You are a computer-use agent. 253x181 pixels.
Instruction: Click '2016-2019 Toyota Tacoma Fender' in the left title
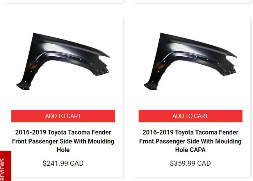[x=63, y=133]
